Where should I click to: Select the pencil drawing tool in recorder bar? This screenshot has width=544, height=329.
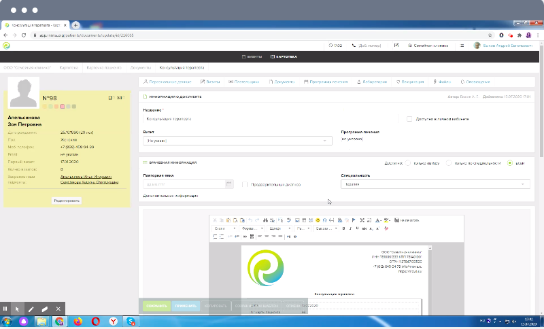[x=31, y=309]
